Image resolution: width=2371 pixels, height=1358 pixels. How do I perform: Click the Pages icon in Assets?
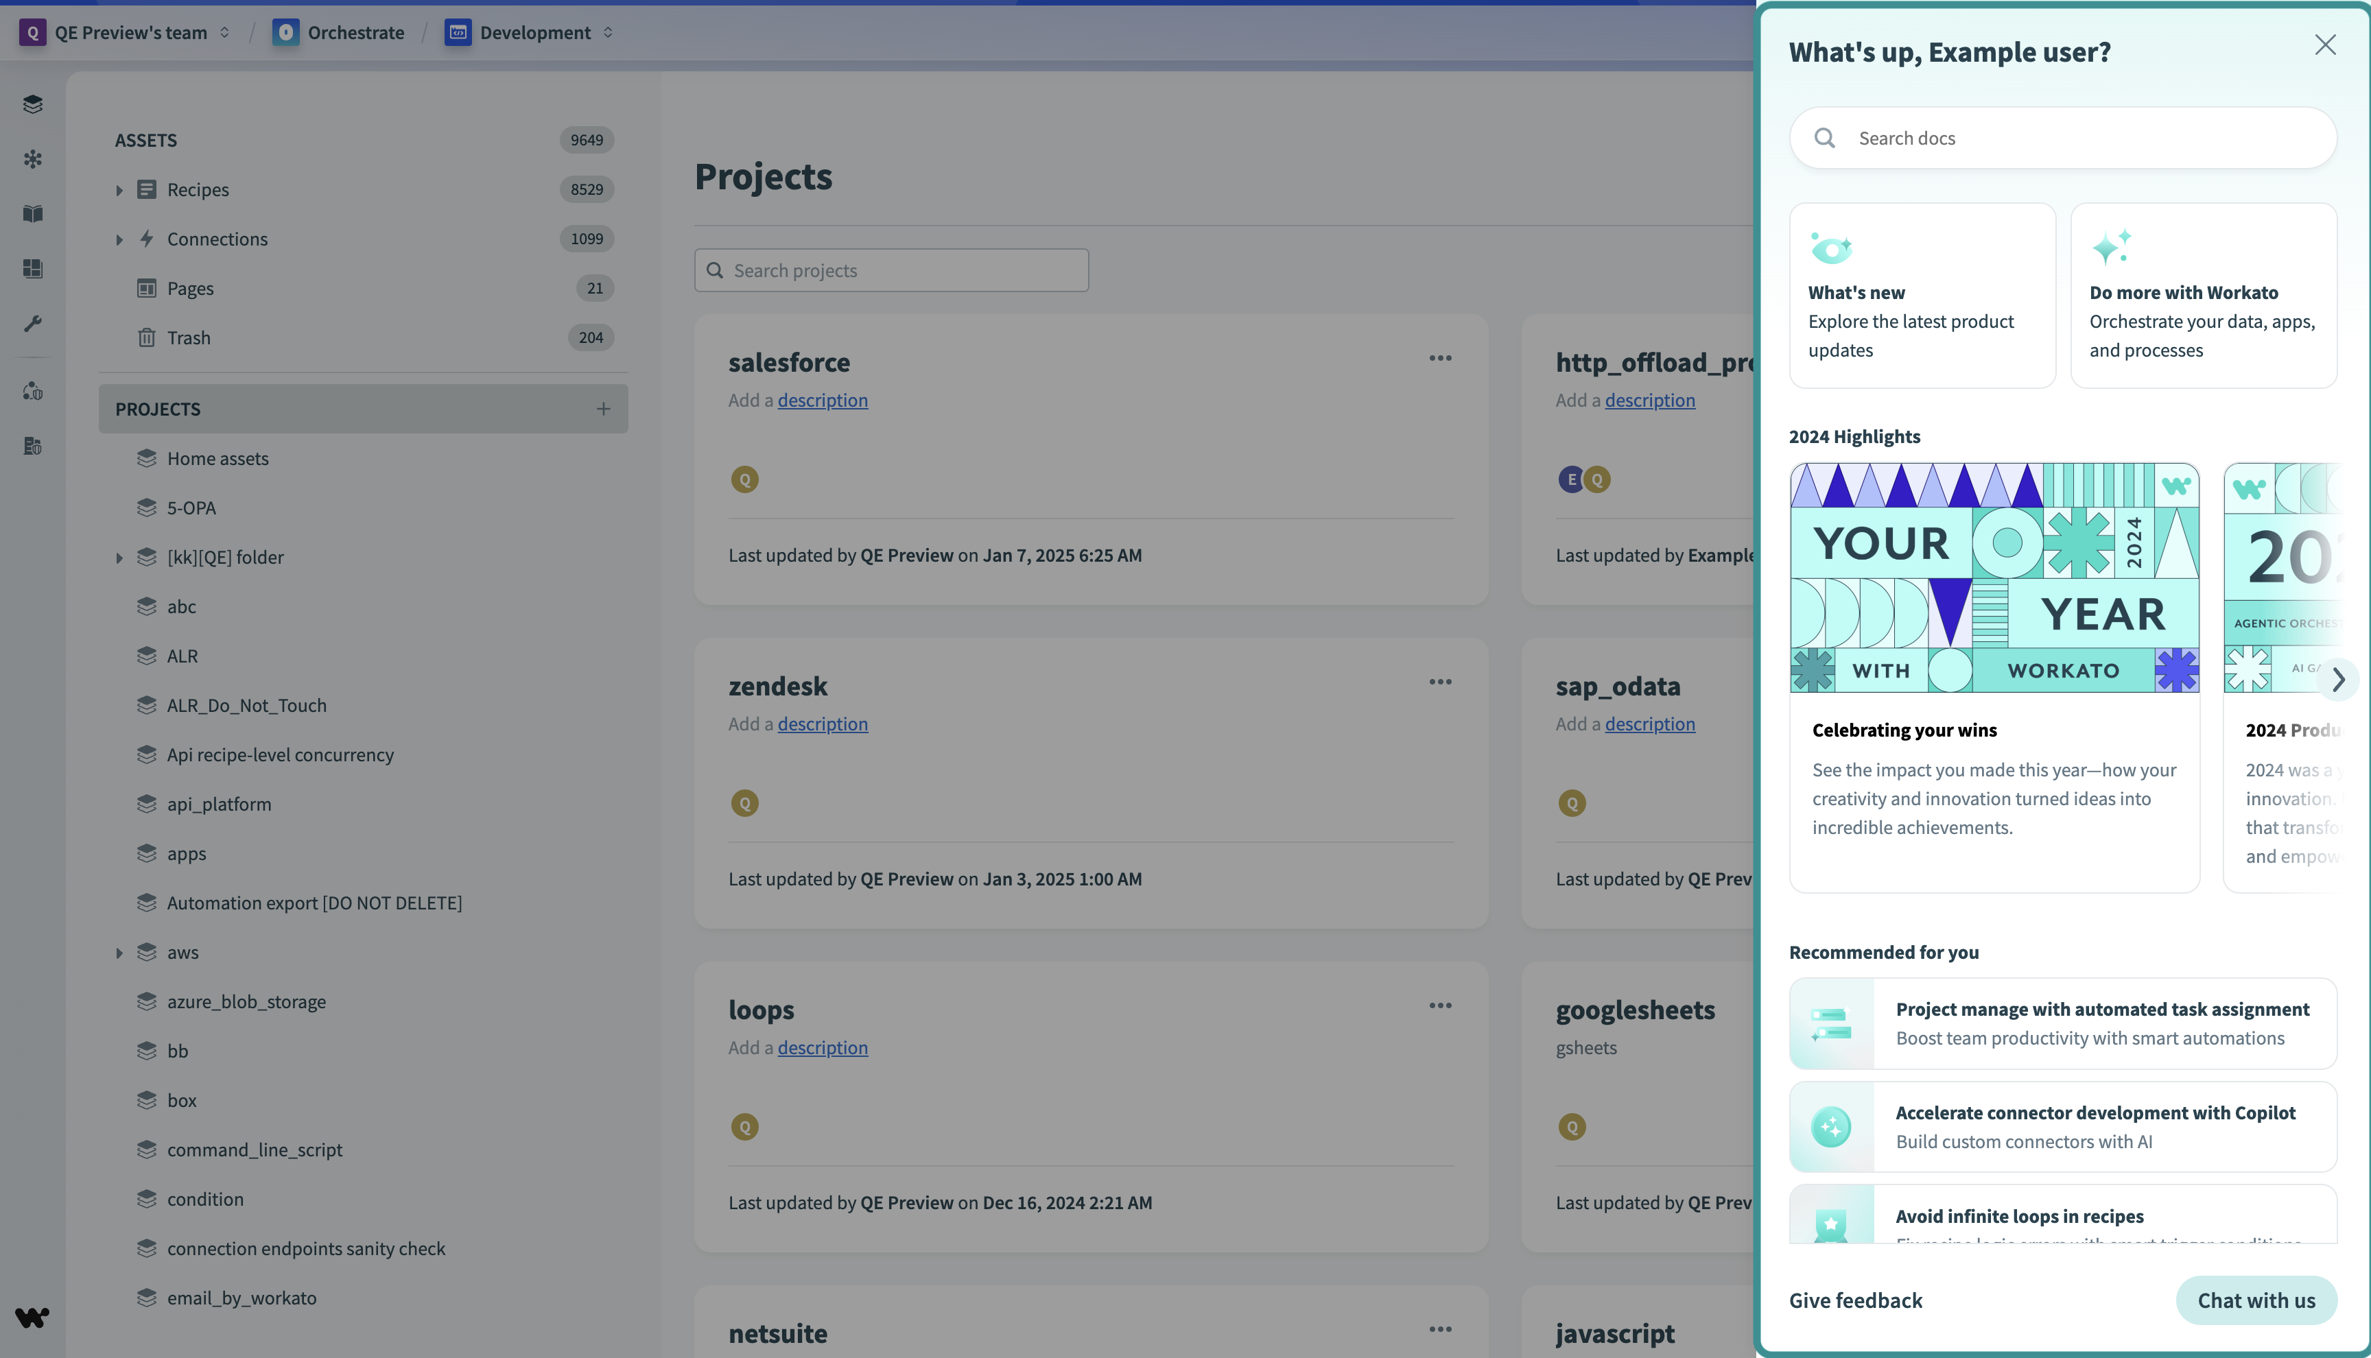(x=146, y=288)
